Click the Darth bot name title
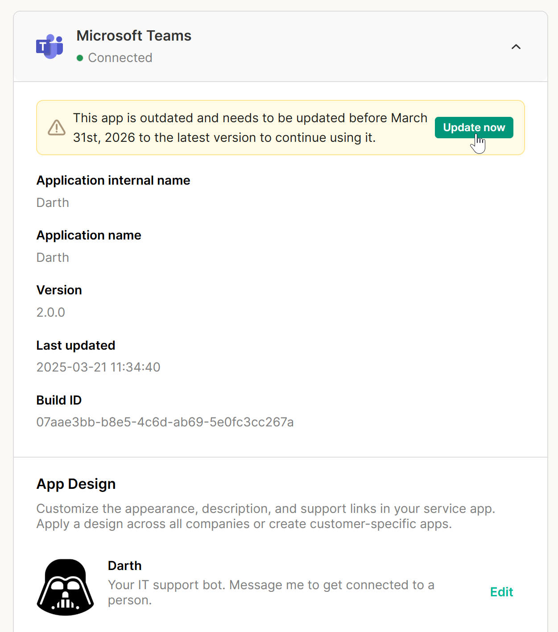Viewport: 558px width, 632px height. tap(125, 566)
